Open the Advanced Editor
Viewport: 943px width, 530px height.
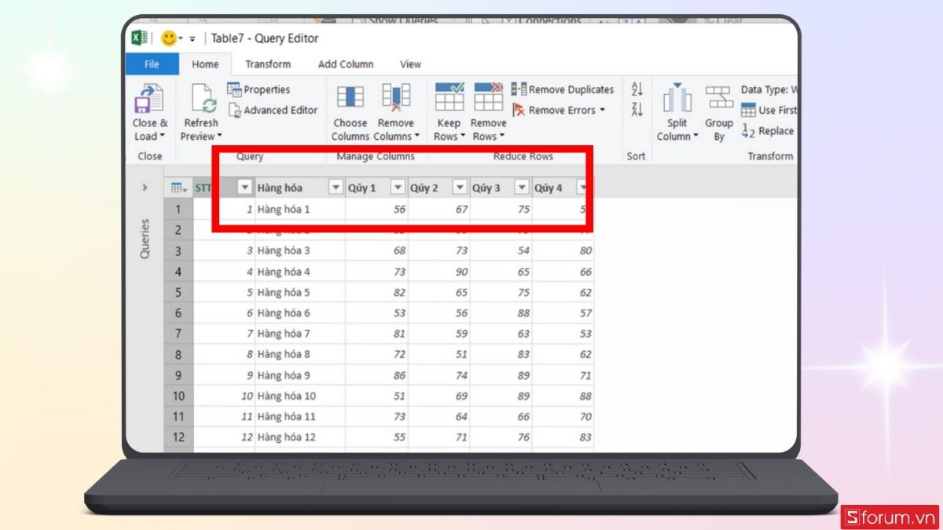(x=273, y=110)
